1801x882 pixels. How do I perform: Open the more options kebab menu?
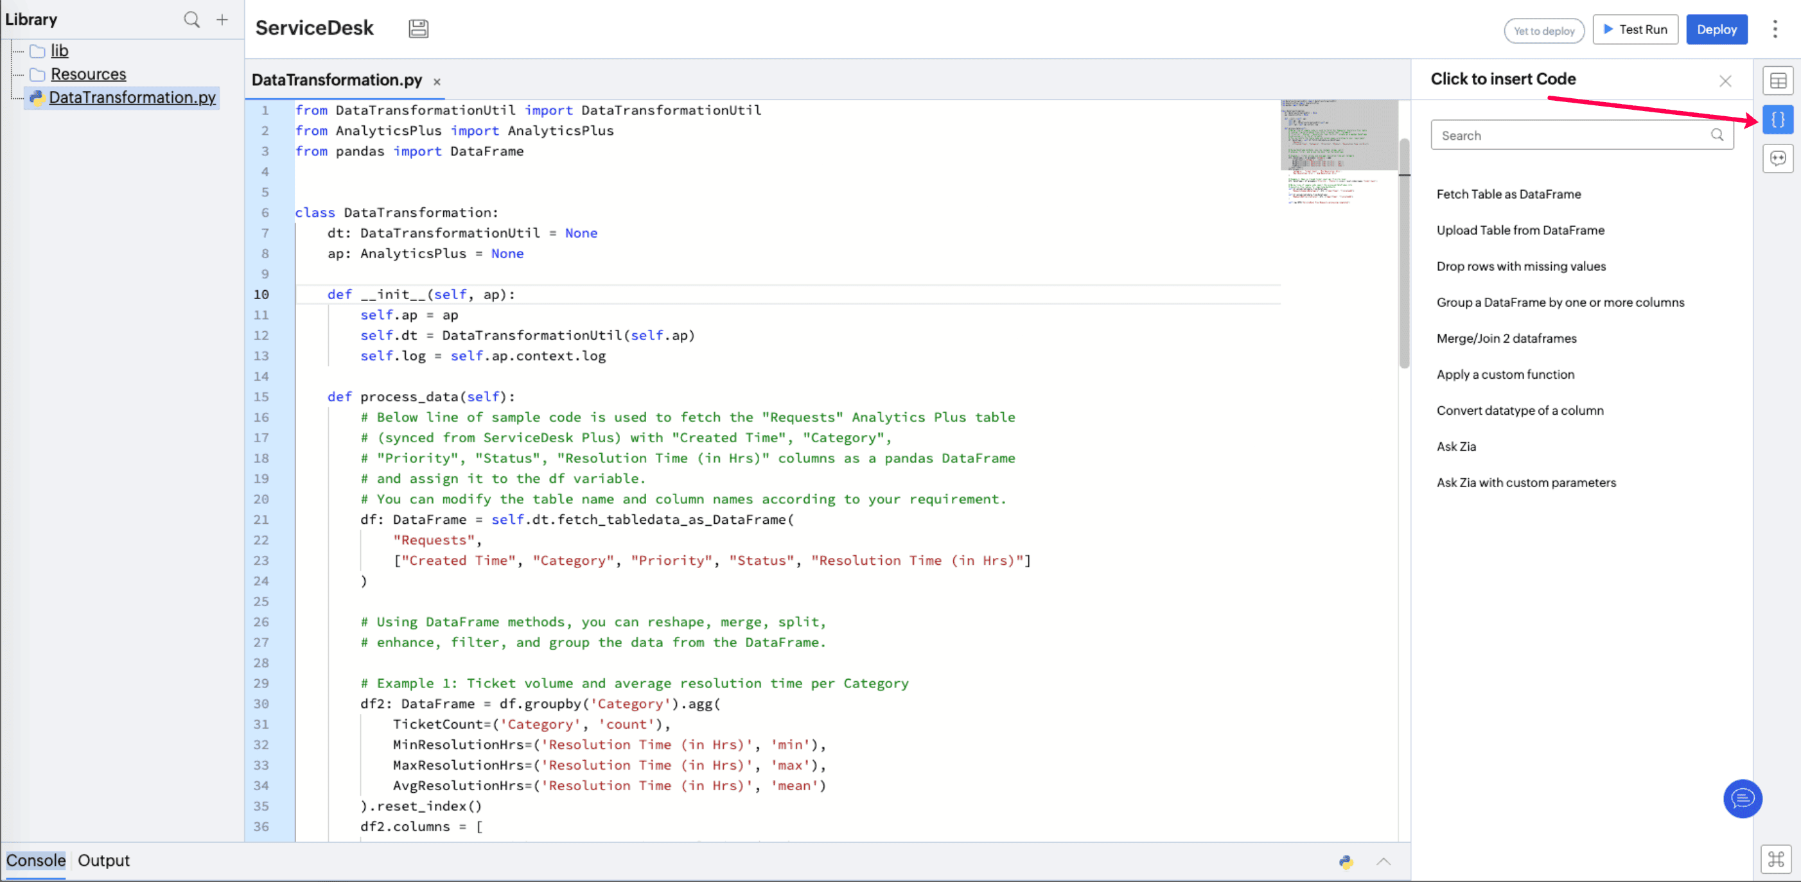coord(1775,30)
